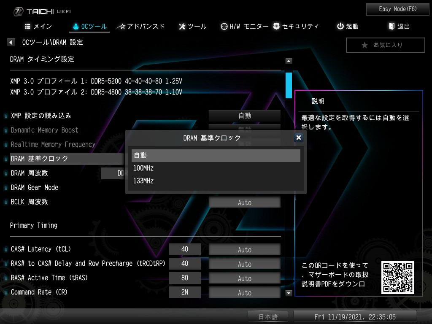Click CAS# Latency (tCL) label
Viewport: 432px width, 324px height.
click(x=41, y=249)
